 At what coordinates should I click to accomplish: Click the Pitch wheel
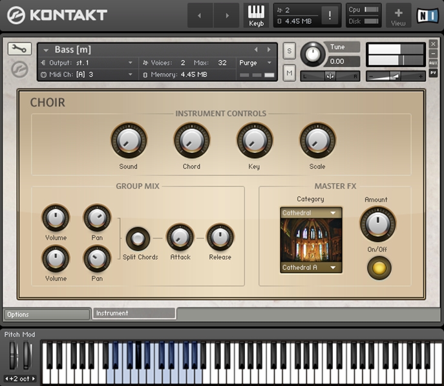(x=13, y=356)
